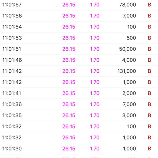158x158 pixels.
Task: Select the 7,000 volume at 11:01:56
Action: click(129, 16)
